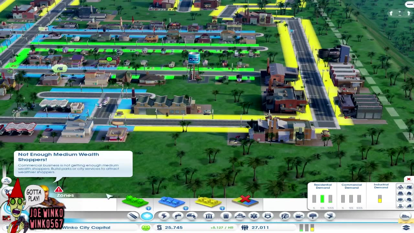Show the gears data map

pyautogui.click(x=409, y=200)
